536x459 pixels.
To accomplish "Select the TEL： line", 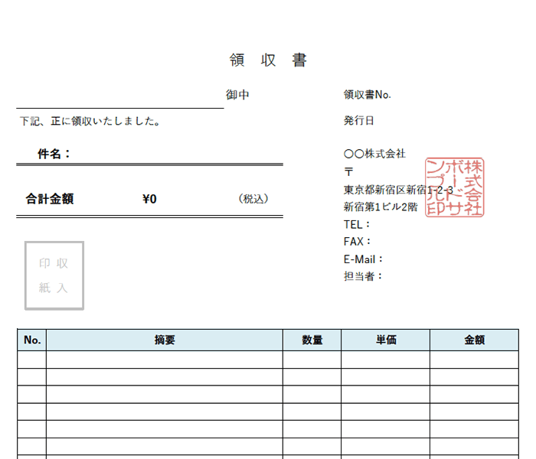I will [x=357, y=225].
